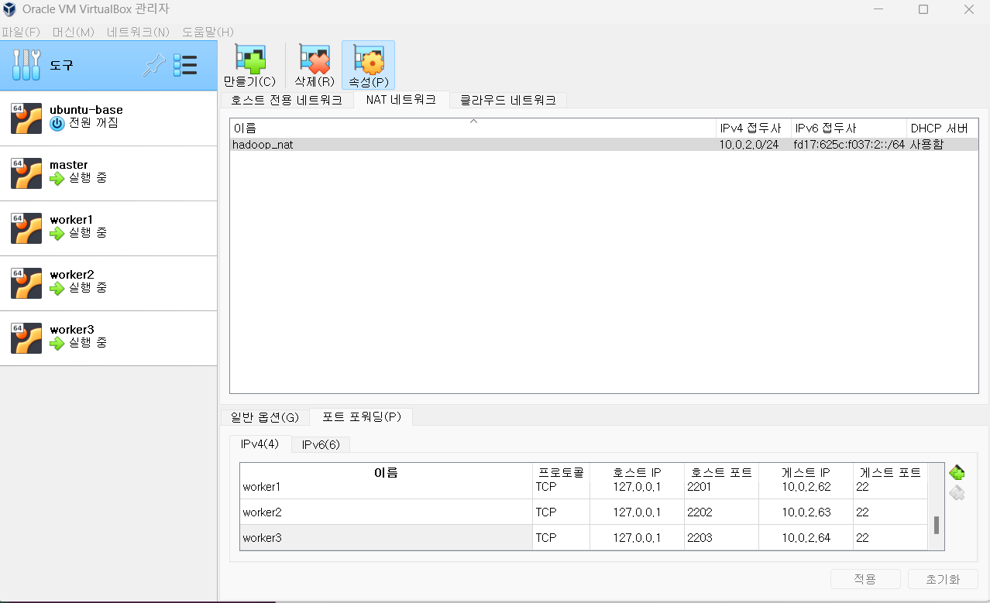
Task: Click the Remove (삭제) network icon
Action: [x=315, y=59]
